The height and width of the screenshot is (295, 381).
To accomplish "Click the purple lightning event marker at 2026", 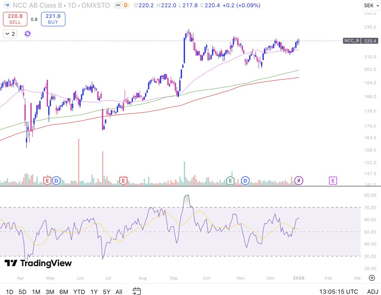I will pos(299,181).
